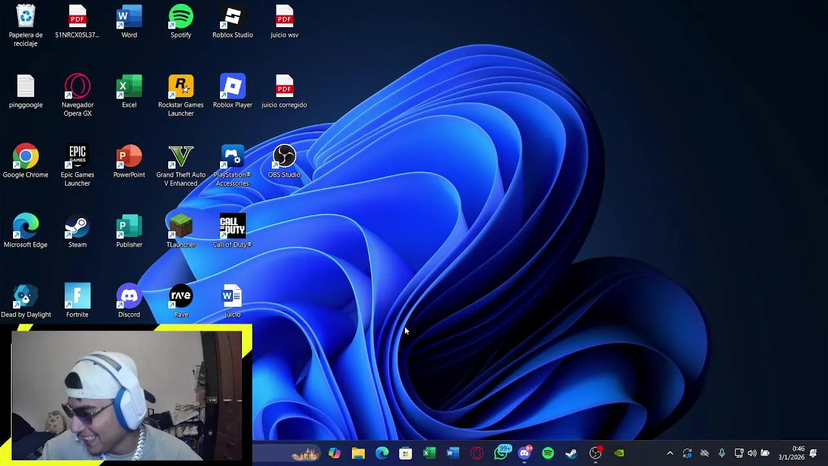Select the juicio corregido PDF file
This screenshot has width=828, height=466.
[285, 91]
